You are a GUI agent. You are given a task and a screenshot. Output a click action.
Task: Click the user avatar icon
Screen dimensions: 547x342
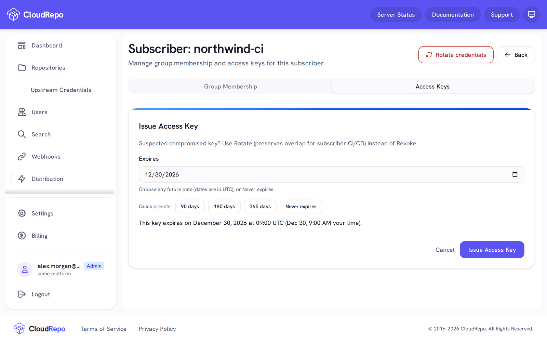pos(25,269)
